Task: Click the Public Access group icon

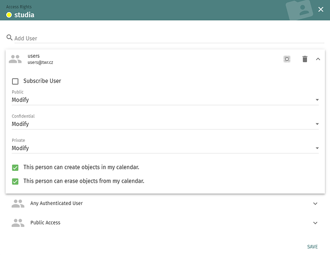Action: tap(18, 223)
